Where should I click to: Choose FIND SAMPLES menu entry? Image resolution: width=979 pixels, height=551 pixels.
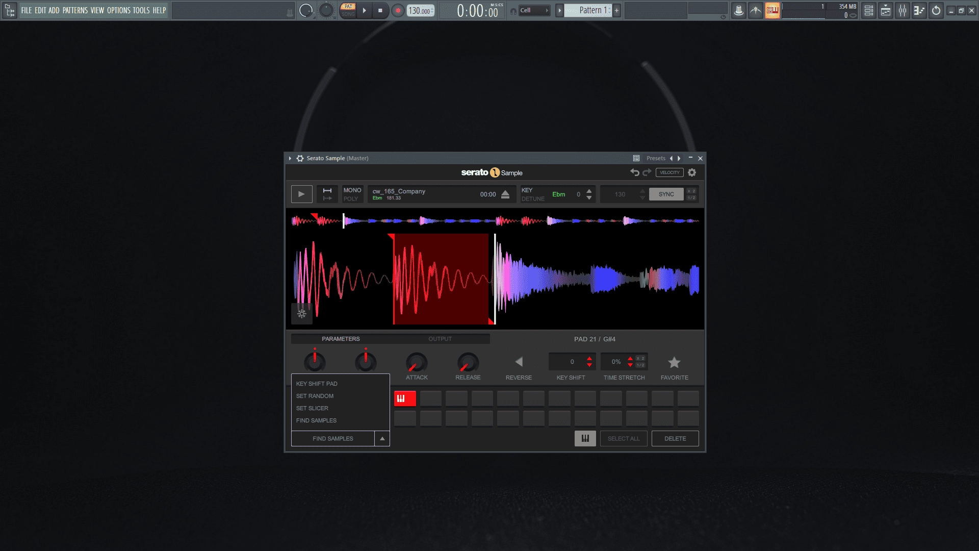pyautogui.click(x=316, y=420)
